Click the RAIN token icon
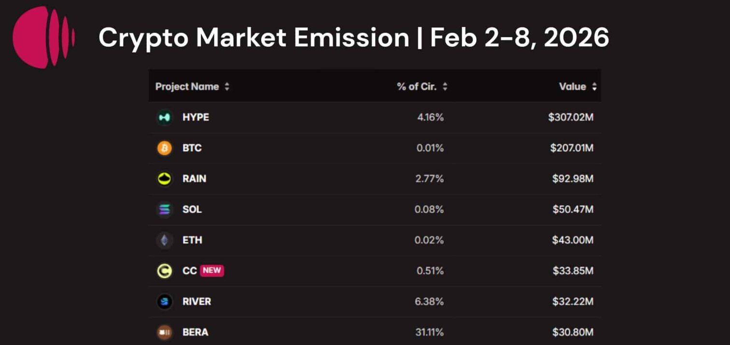The height and width of the screenshot is (345, 730). coord(165,179)
